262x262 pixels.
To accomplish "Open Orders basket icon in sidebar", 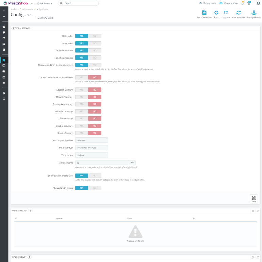I will pos(4,27).
